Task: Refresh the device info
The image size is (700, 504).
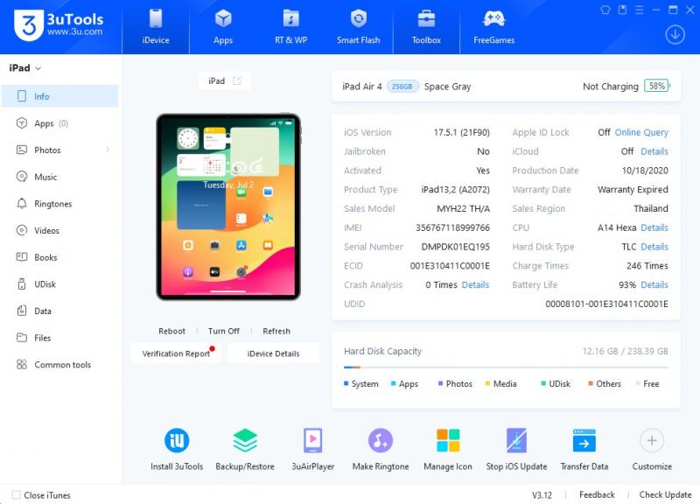Action: 276,331
